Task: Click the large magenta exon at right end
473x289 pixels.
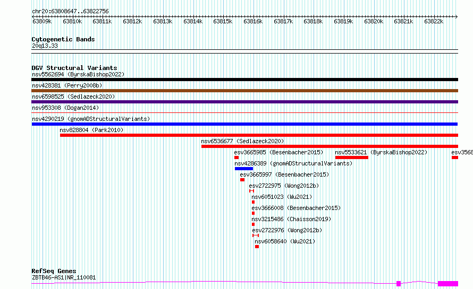Action: tap(448, 284)
